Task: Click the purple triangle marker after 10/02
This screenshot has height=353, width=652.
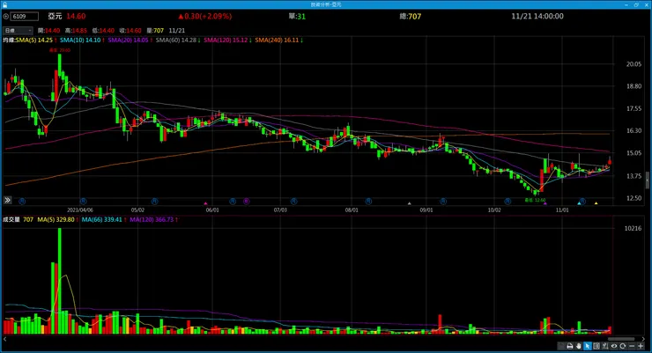Action: click(x=545, y=203)
